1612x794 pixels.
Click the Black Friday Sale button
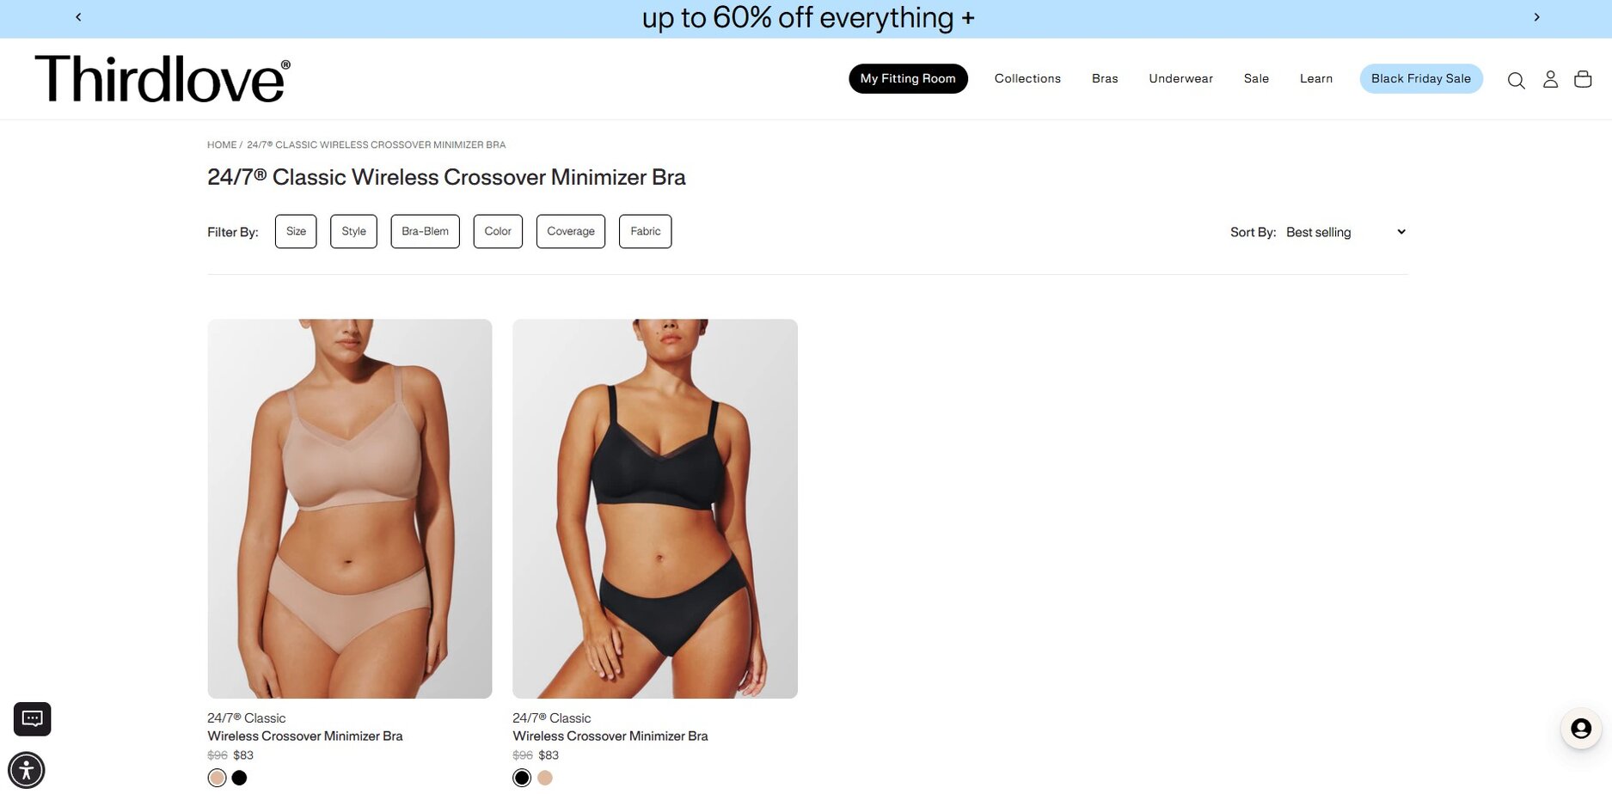[1420, 78]
